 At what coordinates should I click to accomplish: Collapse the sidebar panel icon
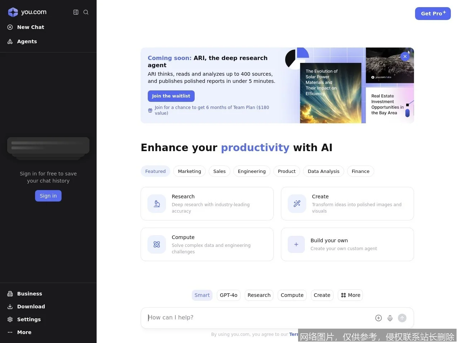[x=76, y=12]
